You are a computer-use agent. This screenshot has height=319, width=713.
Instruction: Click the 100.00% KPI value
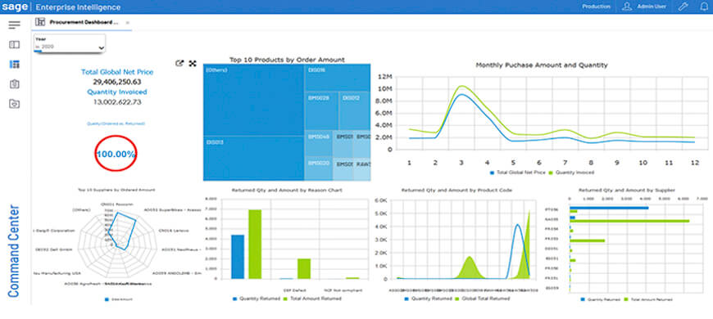click(x=116, y=155)
